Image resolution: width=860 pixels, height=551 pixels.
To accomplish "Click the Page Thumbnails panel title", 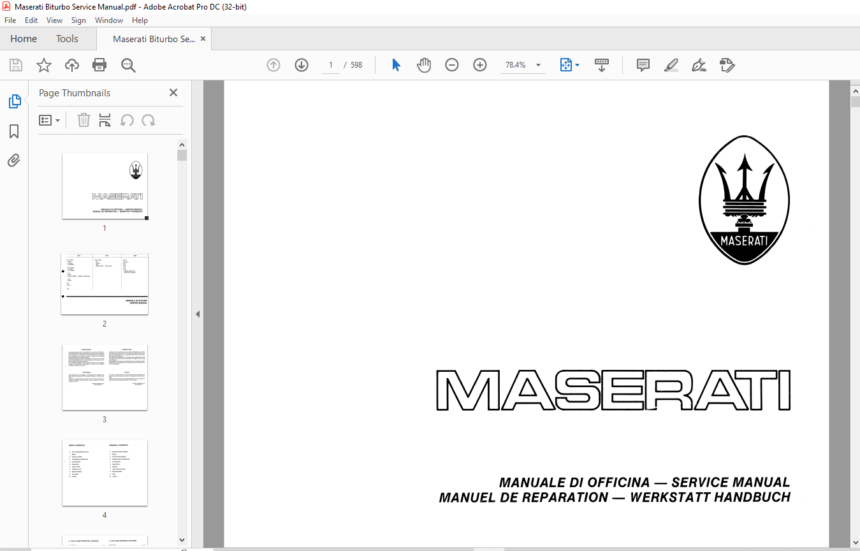I will (75, 93).
